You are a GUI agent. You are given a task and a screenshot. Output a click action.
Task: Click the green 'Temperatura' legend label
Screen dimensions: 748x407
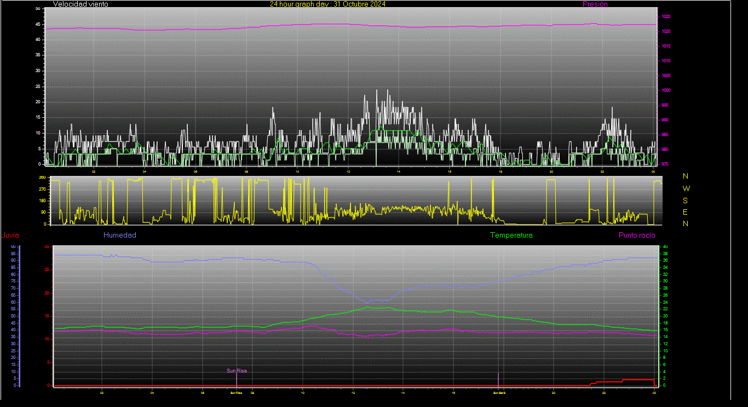[x=511, y=235]
